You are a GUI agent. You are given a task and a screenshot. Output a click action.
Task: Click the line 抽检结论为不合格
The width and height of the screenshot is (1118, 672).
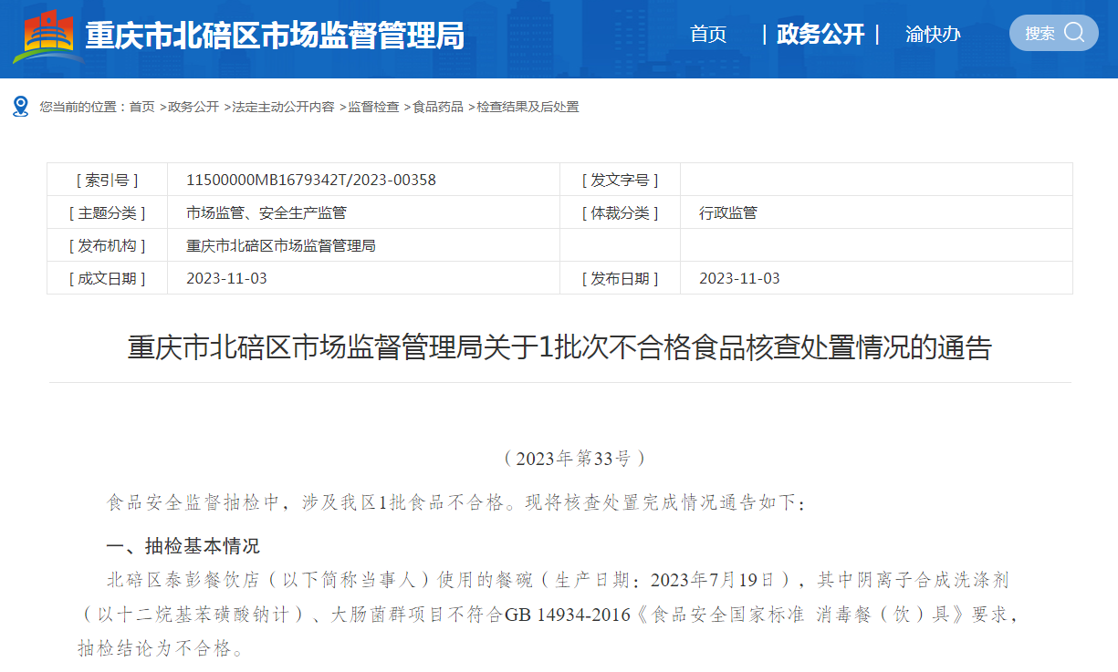click(161, 649)
